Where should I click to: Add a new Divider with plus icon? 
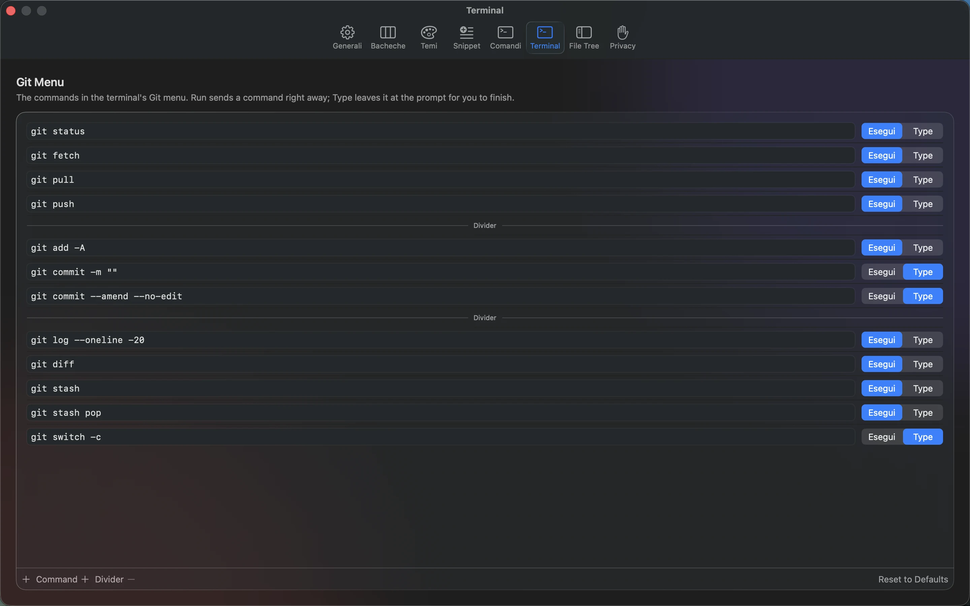coord(103,579)
